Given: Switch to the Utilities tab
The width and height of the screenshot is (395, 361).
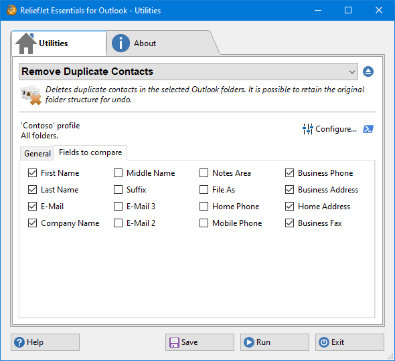Looking at the screenshot, I should pos(59,43).
